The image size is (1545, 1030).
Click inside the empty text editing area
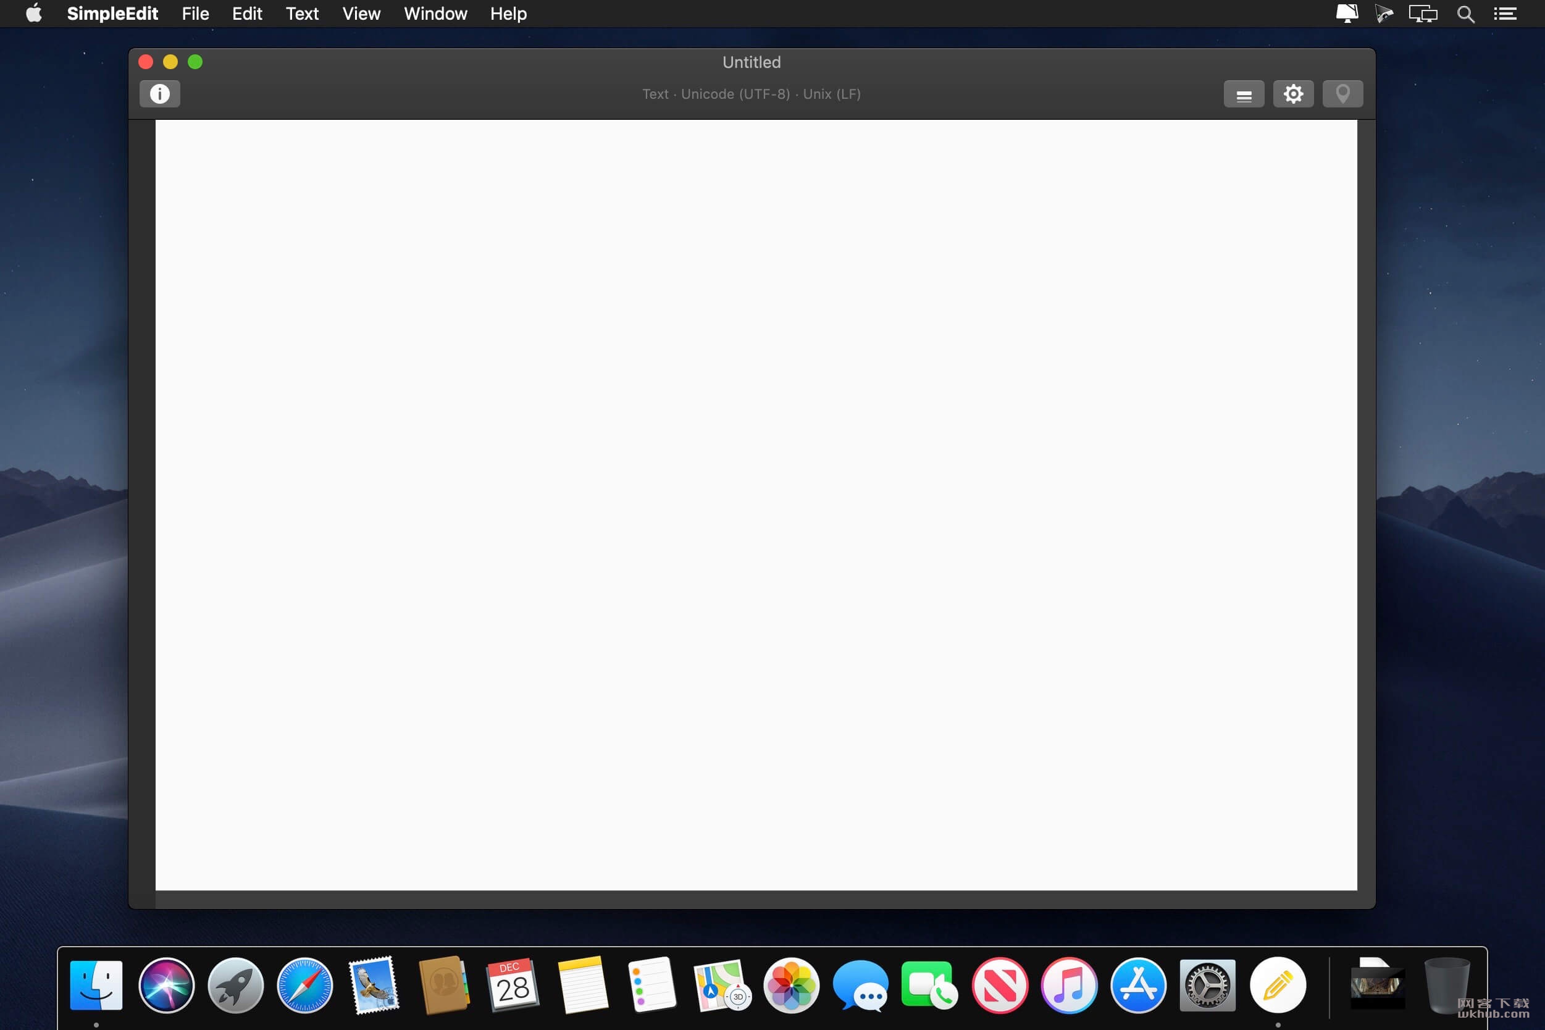click(756, 505)
